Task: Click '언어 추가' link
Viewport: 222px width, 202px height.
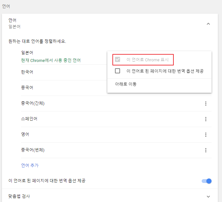Action: point(30,165)
